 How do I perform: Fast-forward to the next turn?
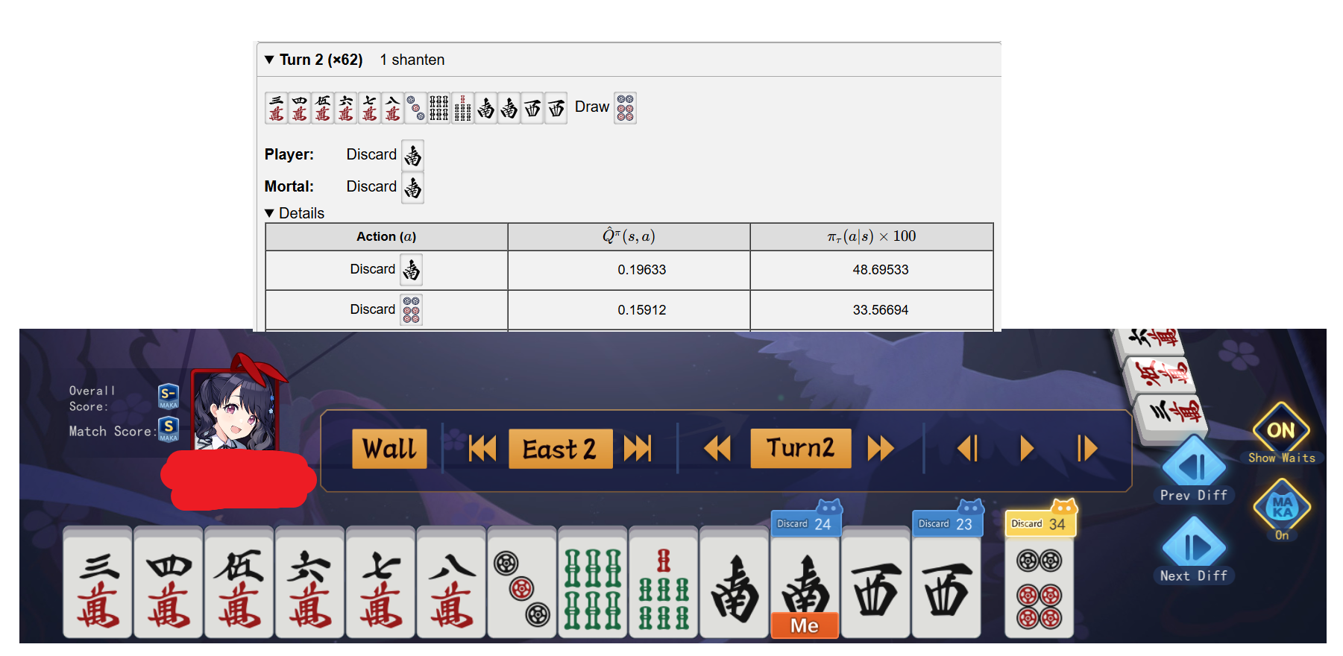(881, 449)
